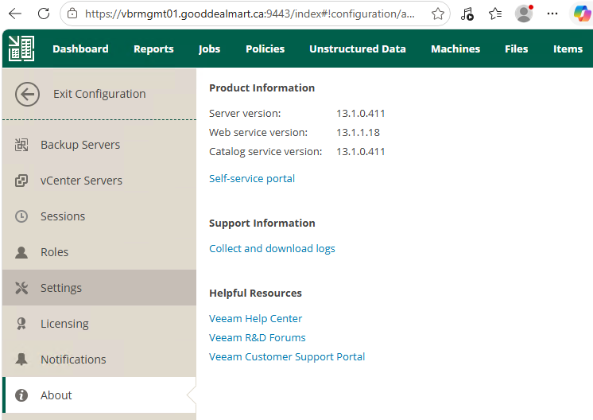The height and width of the screenshot is (420, 593).
Task: Click the About info icon
Action: tap(21, 395)
